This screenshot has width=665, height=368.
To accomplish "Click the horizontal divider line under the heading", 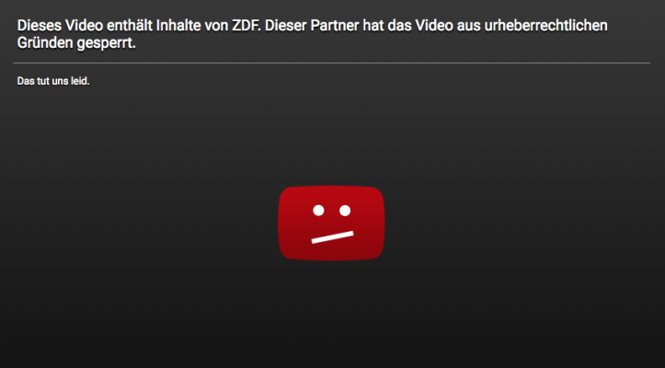I will click(x=332, y=63).
